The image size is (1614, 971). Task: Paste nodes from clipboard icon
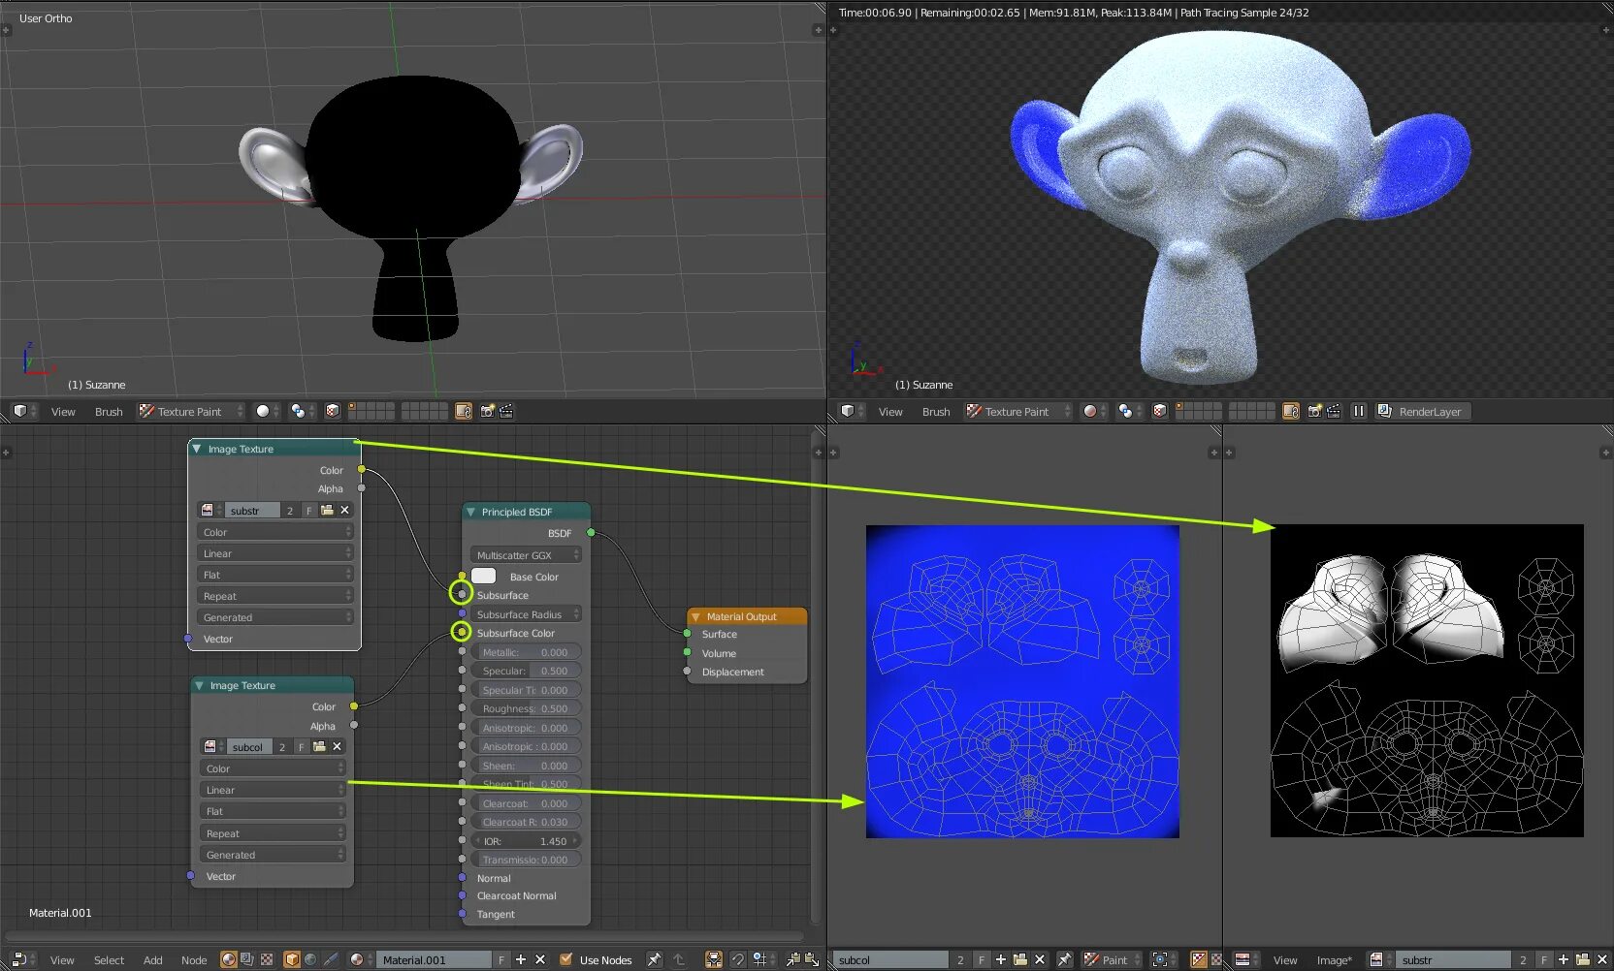click(811, 959)
